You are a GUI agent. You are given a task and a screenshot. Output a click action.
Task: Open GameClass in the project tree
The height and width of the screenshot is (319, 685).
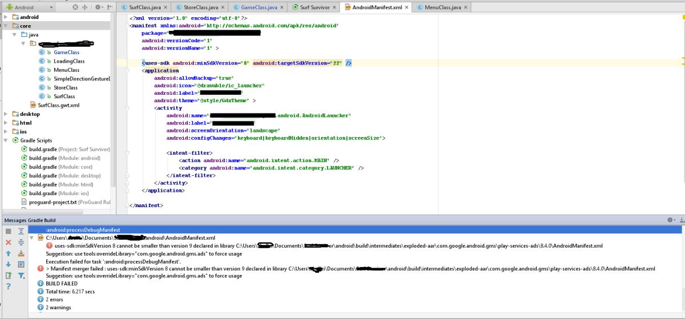[x=66, y=53]
